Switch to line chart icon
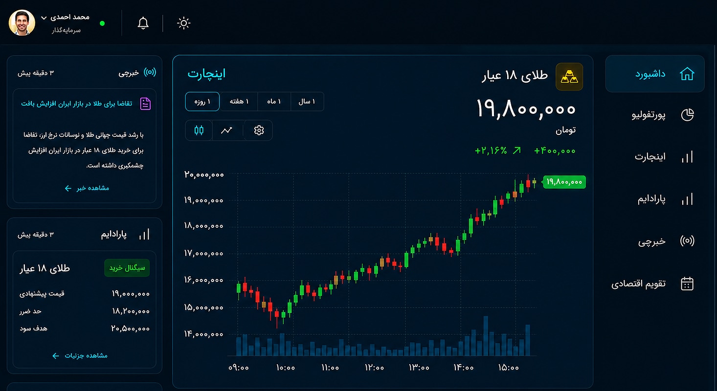717x391 pixels. (226, 130)
